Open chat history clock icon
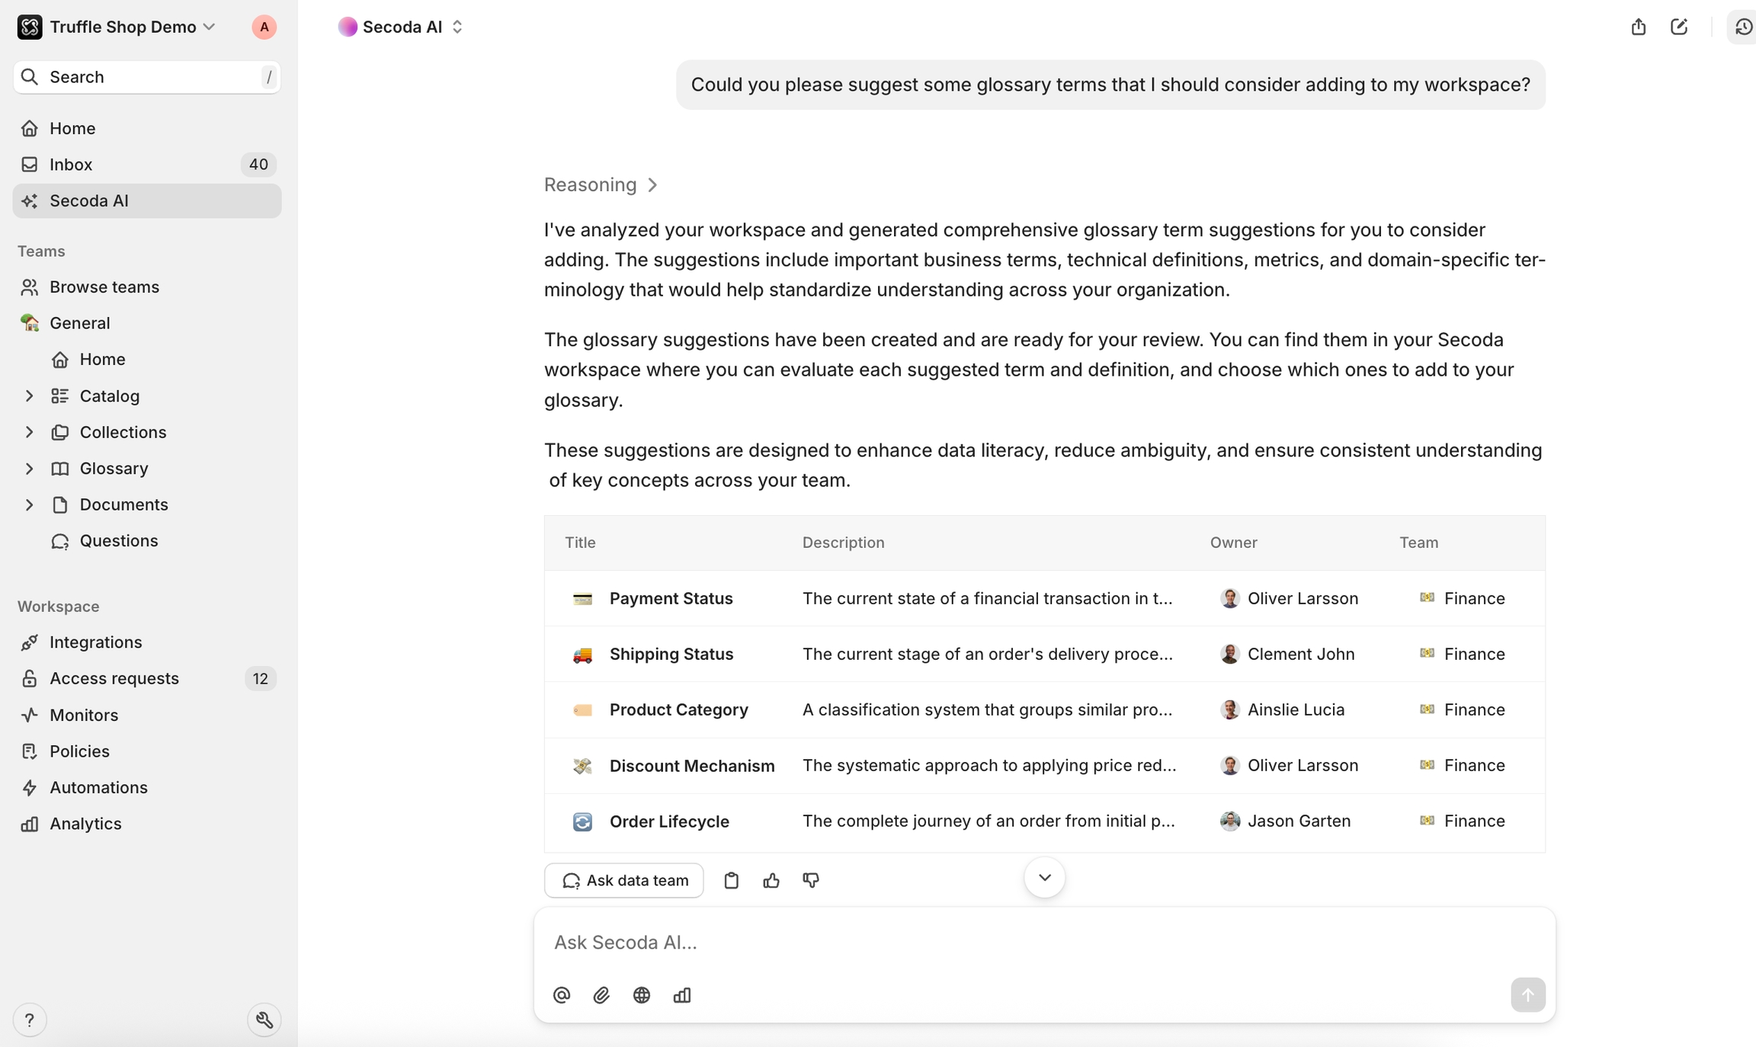 pos(1743,27)
